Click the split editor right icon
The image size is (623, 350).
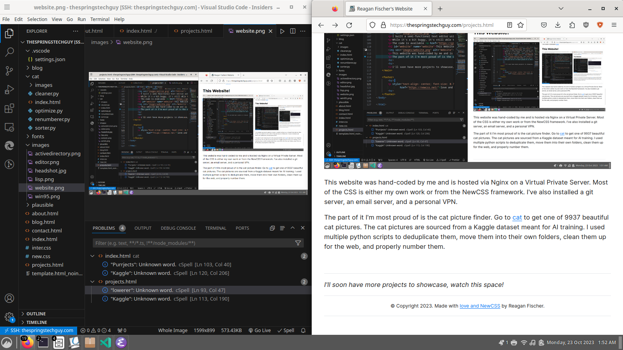pyautogui.click(x=293, y=31)
